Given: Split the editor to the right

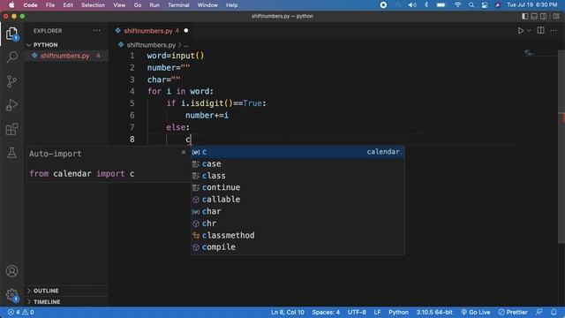Looking at the screenshot, I should [x=541, y=31].
